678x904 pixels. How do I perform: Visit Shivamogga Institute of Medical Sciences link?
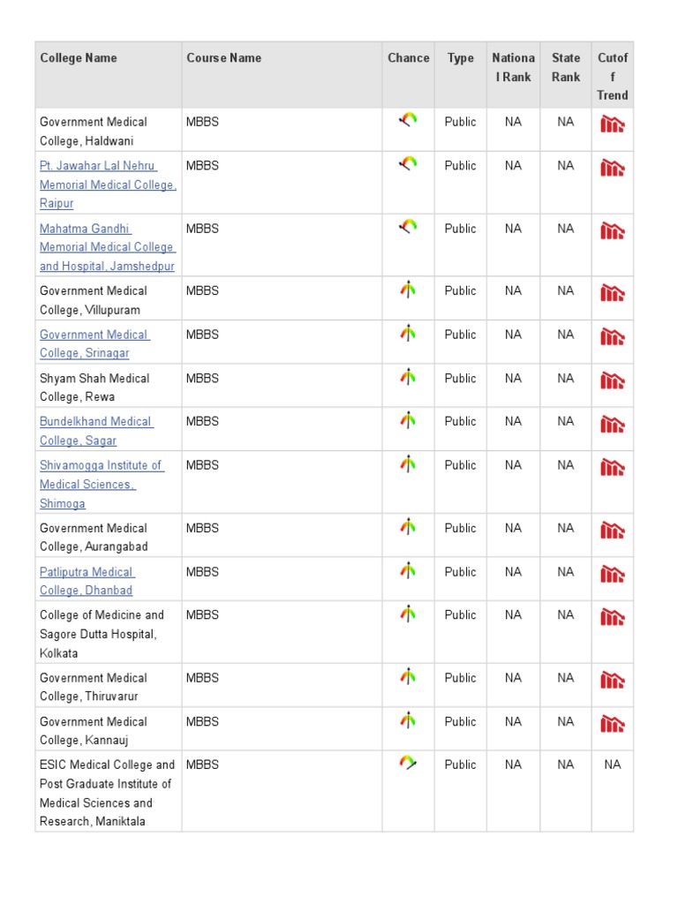pyautogui.click(x=102, y=485)
